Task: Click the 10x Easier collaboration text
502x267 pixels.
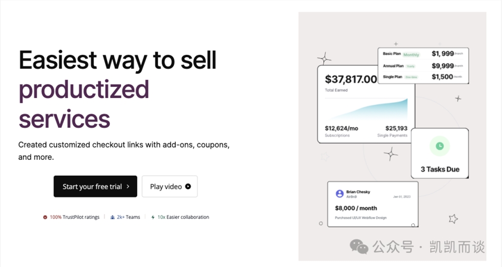Action: 183,217
